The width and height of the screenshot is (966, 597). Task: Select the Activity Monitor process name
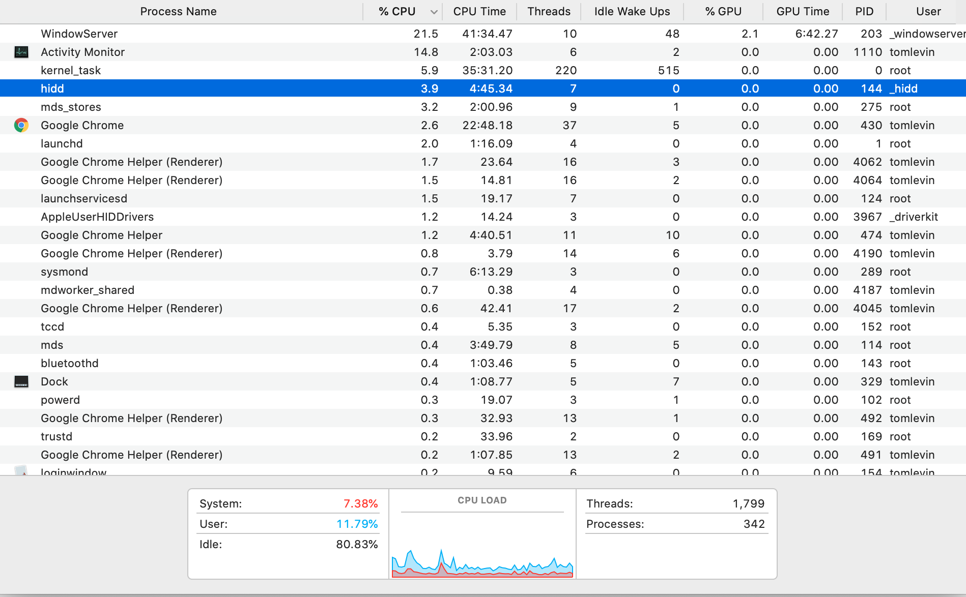pyautogui.click(x=82, y=52)
